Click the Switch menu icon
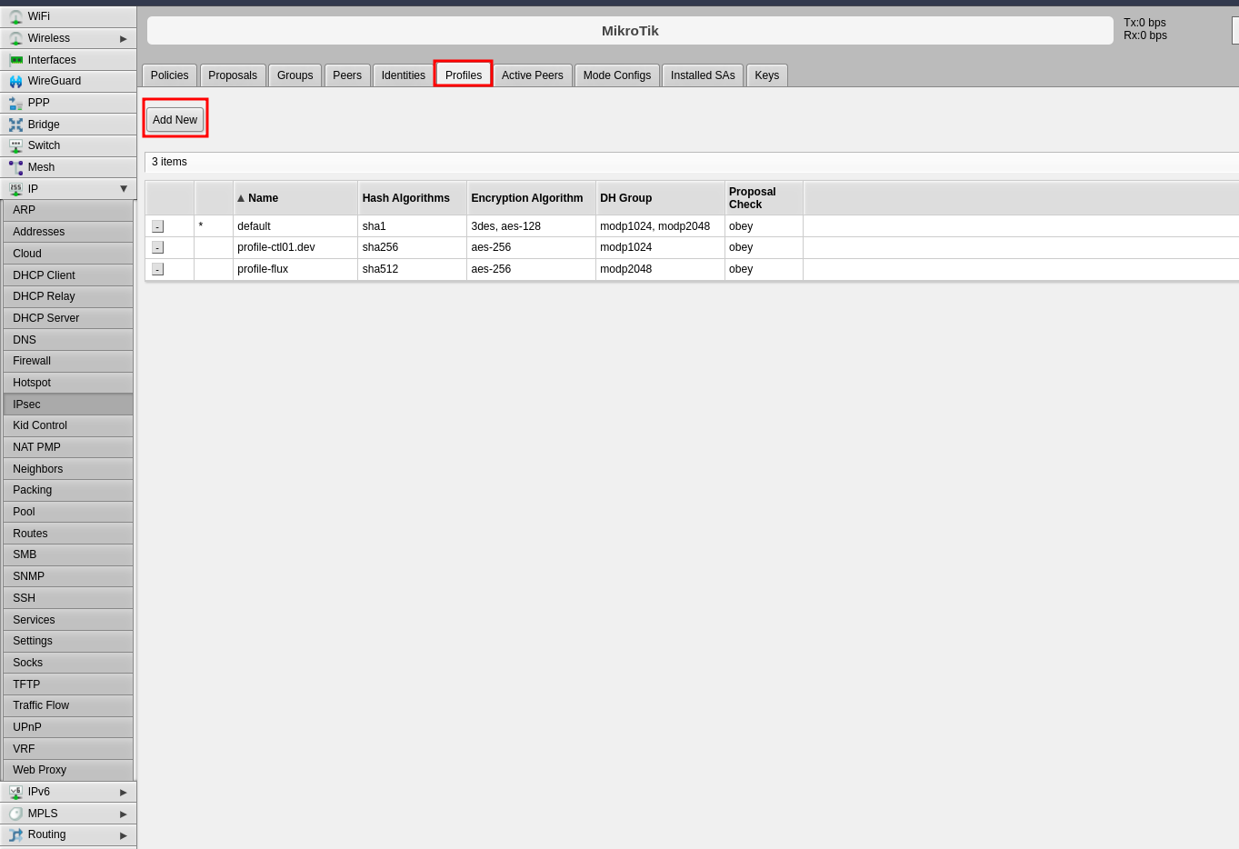Image resolution: width=1239 pixels, height=849 pixels. (x=15, y=145)
